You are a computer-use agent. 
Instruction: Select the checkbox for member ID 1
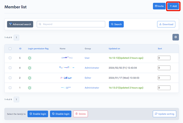[10, 88]
